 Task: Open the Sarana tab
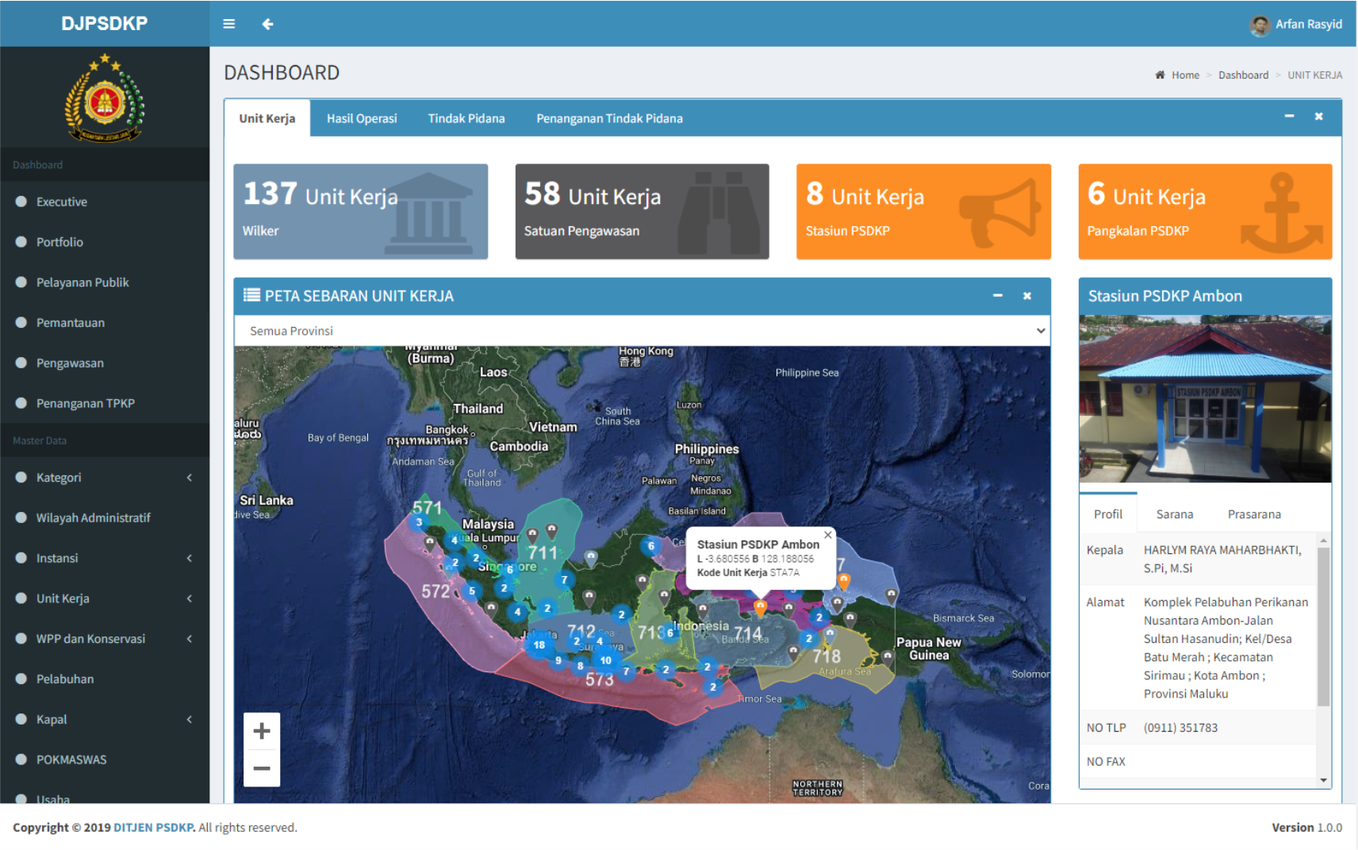[x=1174, y=514]
